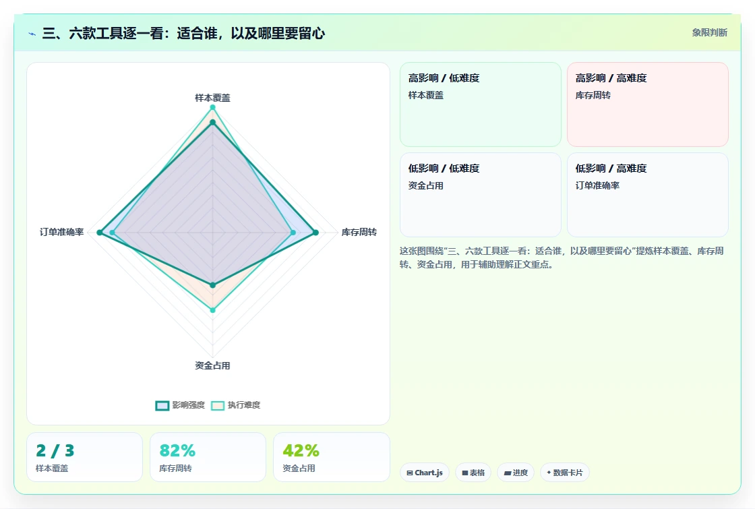Click 样本覆盖 text in 高影响 / 低难度 card
The image size is (755, 509).
(425, 95)
